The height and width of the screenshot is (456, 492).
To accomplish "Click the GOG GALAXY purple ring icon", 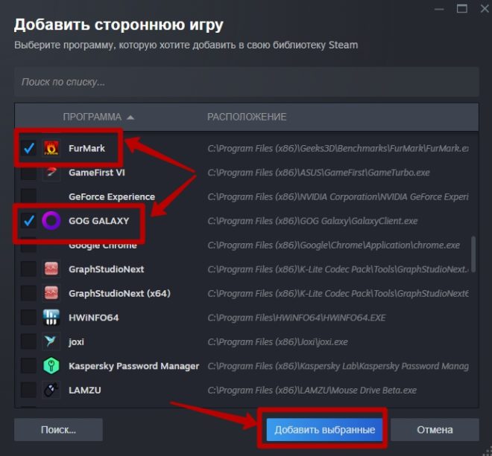I will pyautogui.click(x=51, y=221).
